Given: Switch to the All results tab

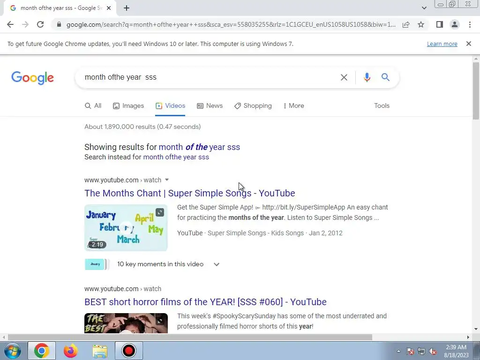Looking at the screenshot, I should pyautogui.click(x=93, y=105).
